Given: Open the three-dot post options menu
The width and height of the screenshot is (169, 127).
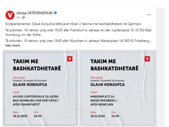Looking at the screenshot, I should 149,15.
